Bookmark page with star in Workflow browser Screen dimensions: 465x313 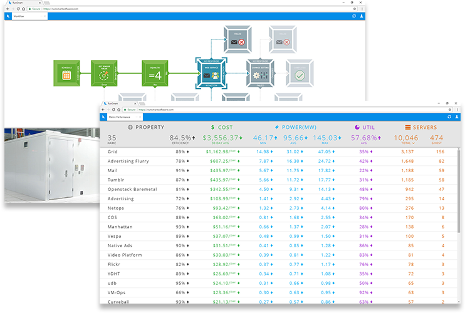point(354,9)
